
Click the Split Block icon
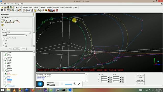click(26, 10)
